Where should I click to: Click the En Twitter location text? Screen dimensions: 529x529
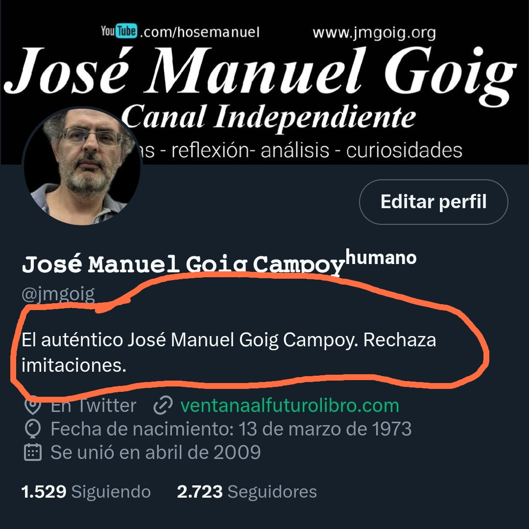pos(94,405)
